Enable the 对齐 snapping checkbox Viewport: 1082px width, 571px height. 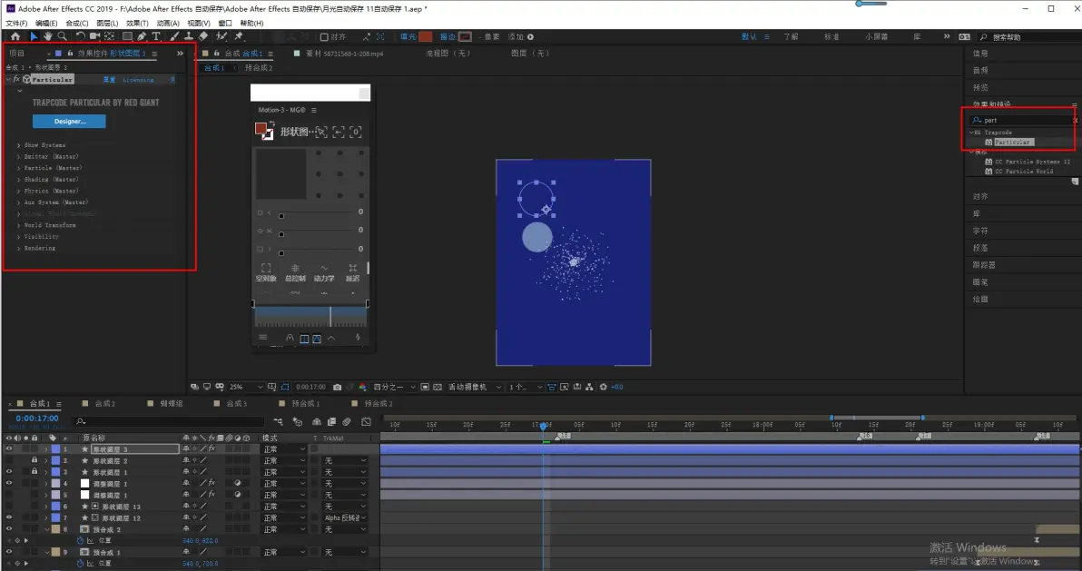[x=324, y=36]
